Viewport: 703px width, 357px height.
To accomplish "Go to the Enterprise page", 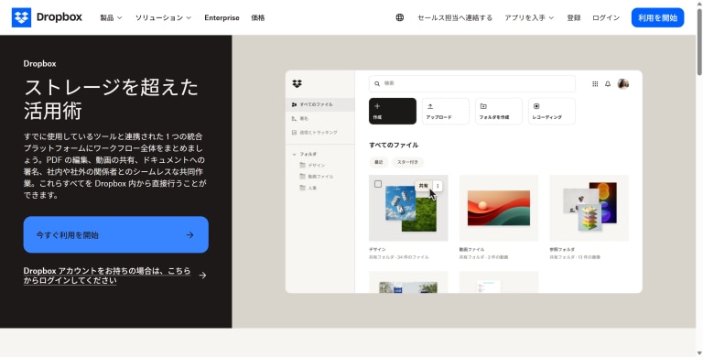I will (x=222, y=18).
